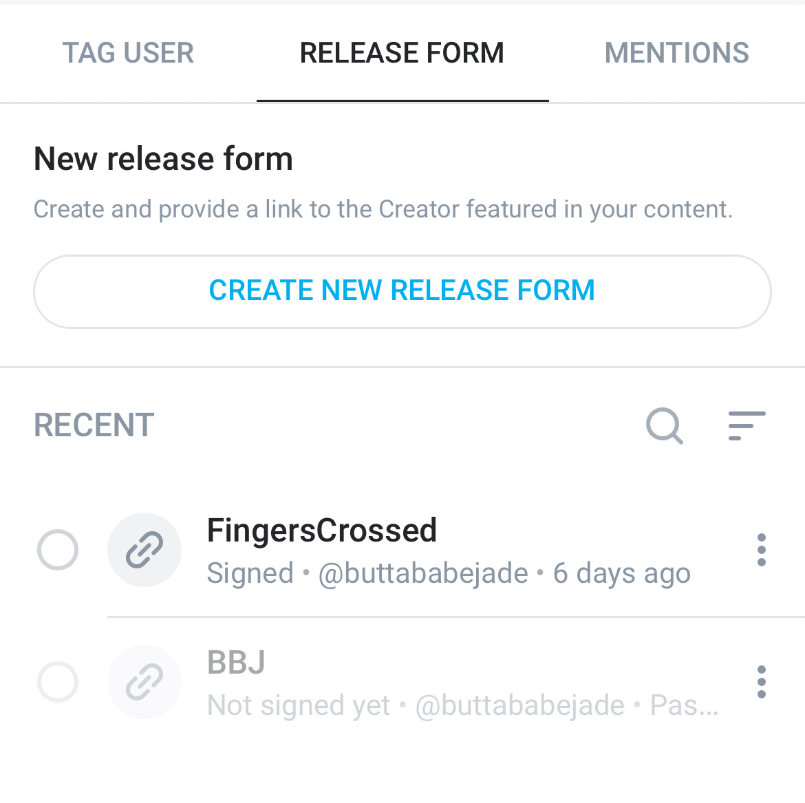Click the Not signed yet status text
Screen dimensions: 805x803
click(x=299, y=705)
